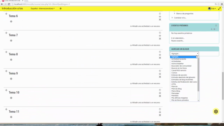Click the move handle for Tema 7
The width and height of the screenshot is (224, 126).
(6, 33)
